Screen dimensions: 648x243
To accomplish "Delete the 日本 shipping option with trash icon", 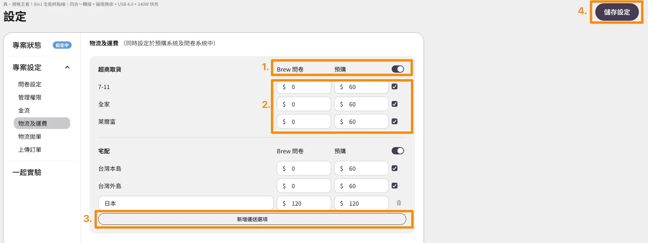I will pyautogui.click(x=399, y=203).
